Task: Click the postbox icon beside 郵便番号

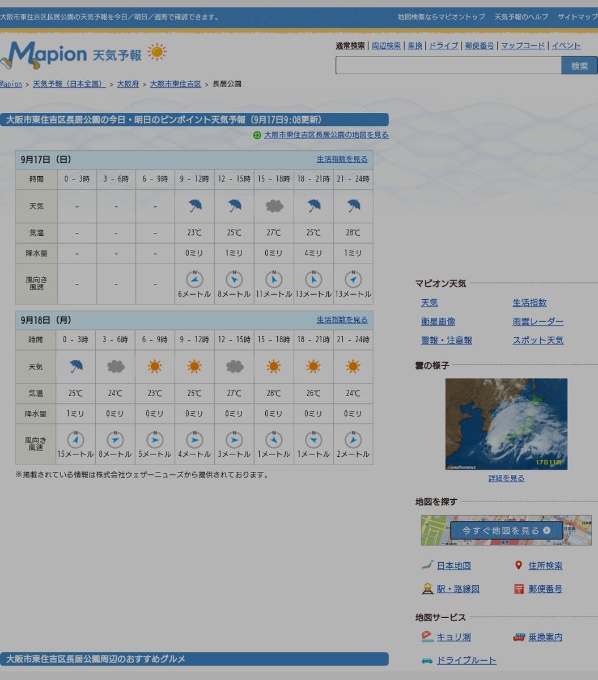Action: [x=519, y=589]
